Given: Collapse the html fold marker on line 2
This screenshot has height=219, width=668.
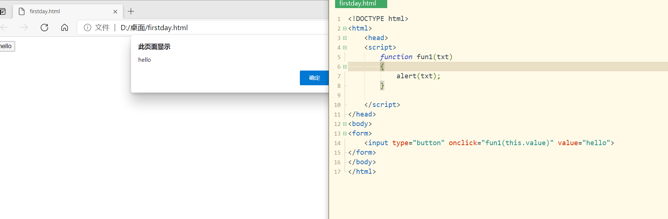Looking at the screenshot, I should tap(345, 28).
